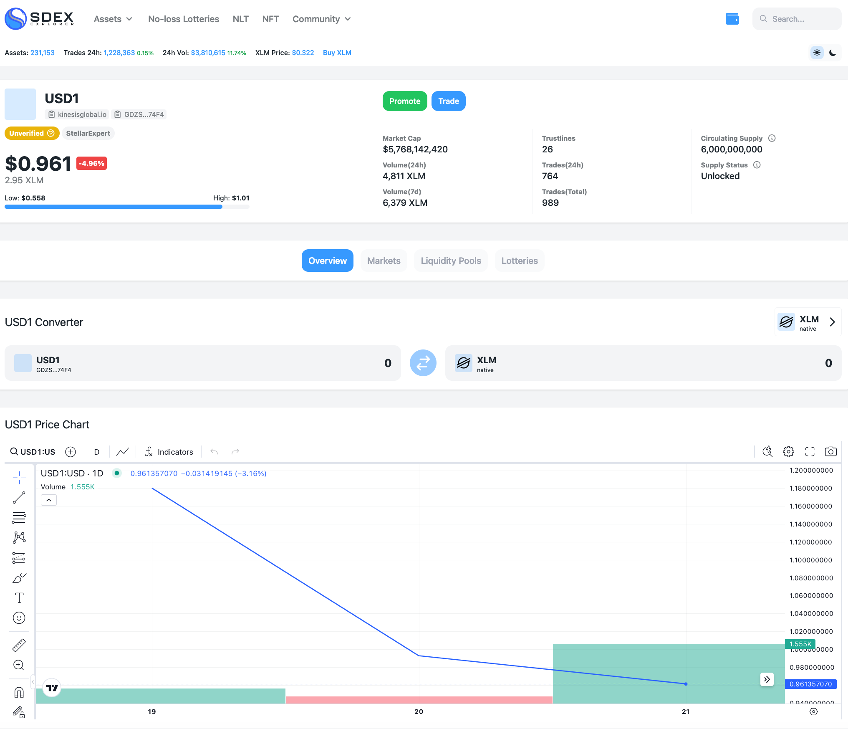Select the text annotation tool

pyautogui.click(x=19, y=597)
